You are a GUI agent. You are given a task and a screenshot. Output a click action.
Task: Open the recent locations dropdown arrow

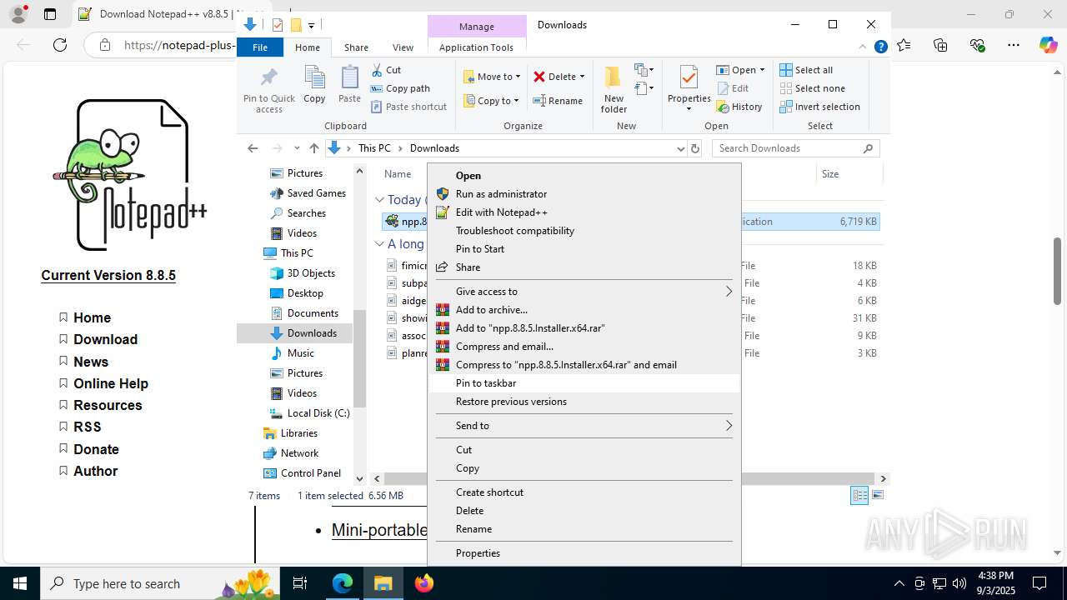(297, 148)
